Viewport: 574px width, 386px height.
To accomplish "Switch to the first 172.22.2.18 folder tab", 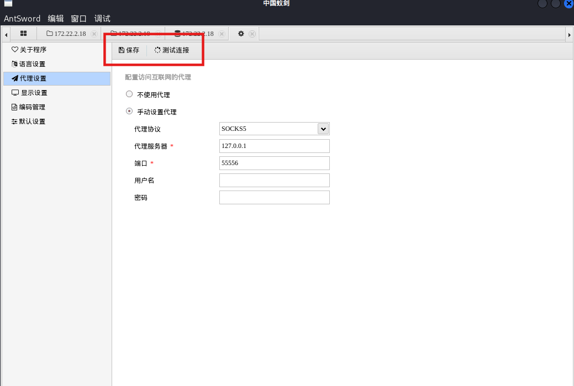I will tap(66, 34).
